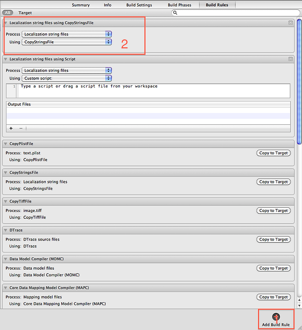Click into the build rules search field
The height and width of the screenshot is (330, 302).
pyautogui.click(x=236, y=13)
